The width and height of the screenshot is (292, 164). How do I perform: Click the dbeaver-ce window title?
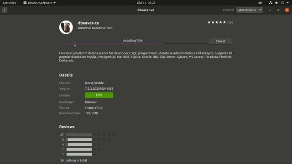click(x=146, y=10)
